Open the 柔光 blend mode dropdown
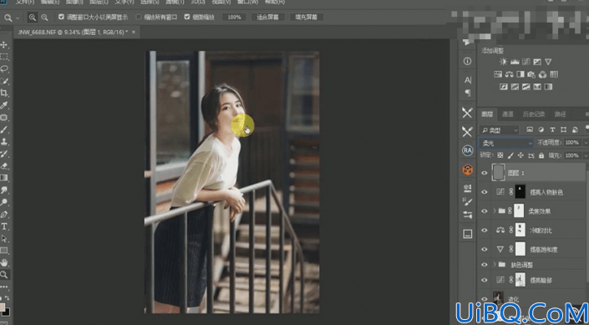 tap(506, 143)
